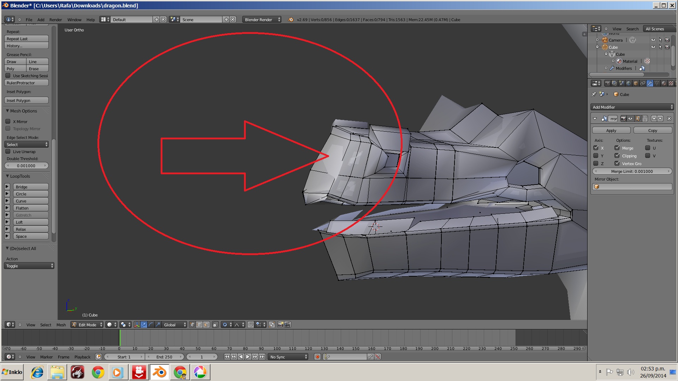This screenshot has height=381, width=678.
Task: Enable the translate manipulator arrow icon
Action: click(x=144, y=325)
